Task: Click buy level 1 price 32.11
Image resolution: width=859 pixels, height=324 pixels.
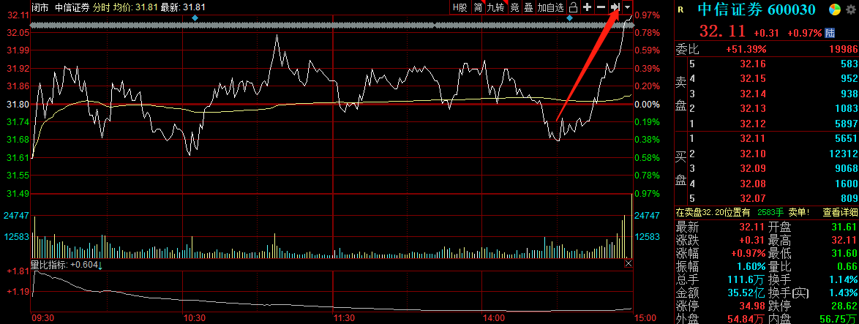Action: [754, 139]
